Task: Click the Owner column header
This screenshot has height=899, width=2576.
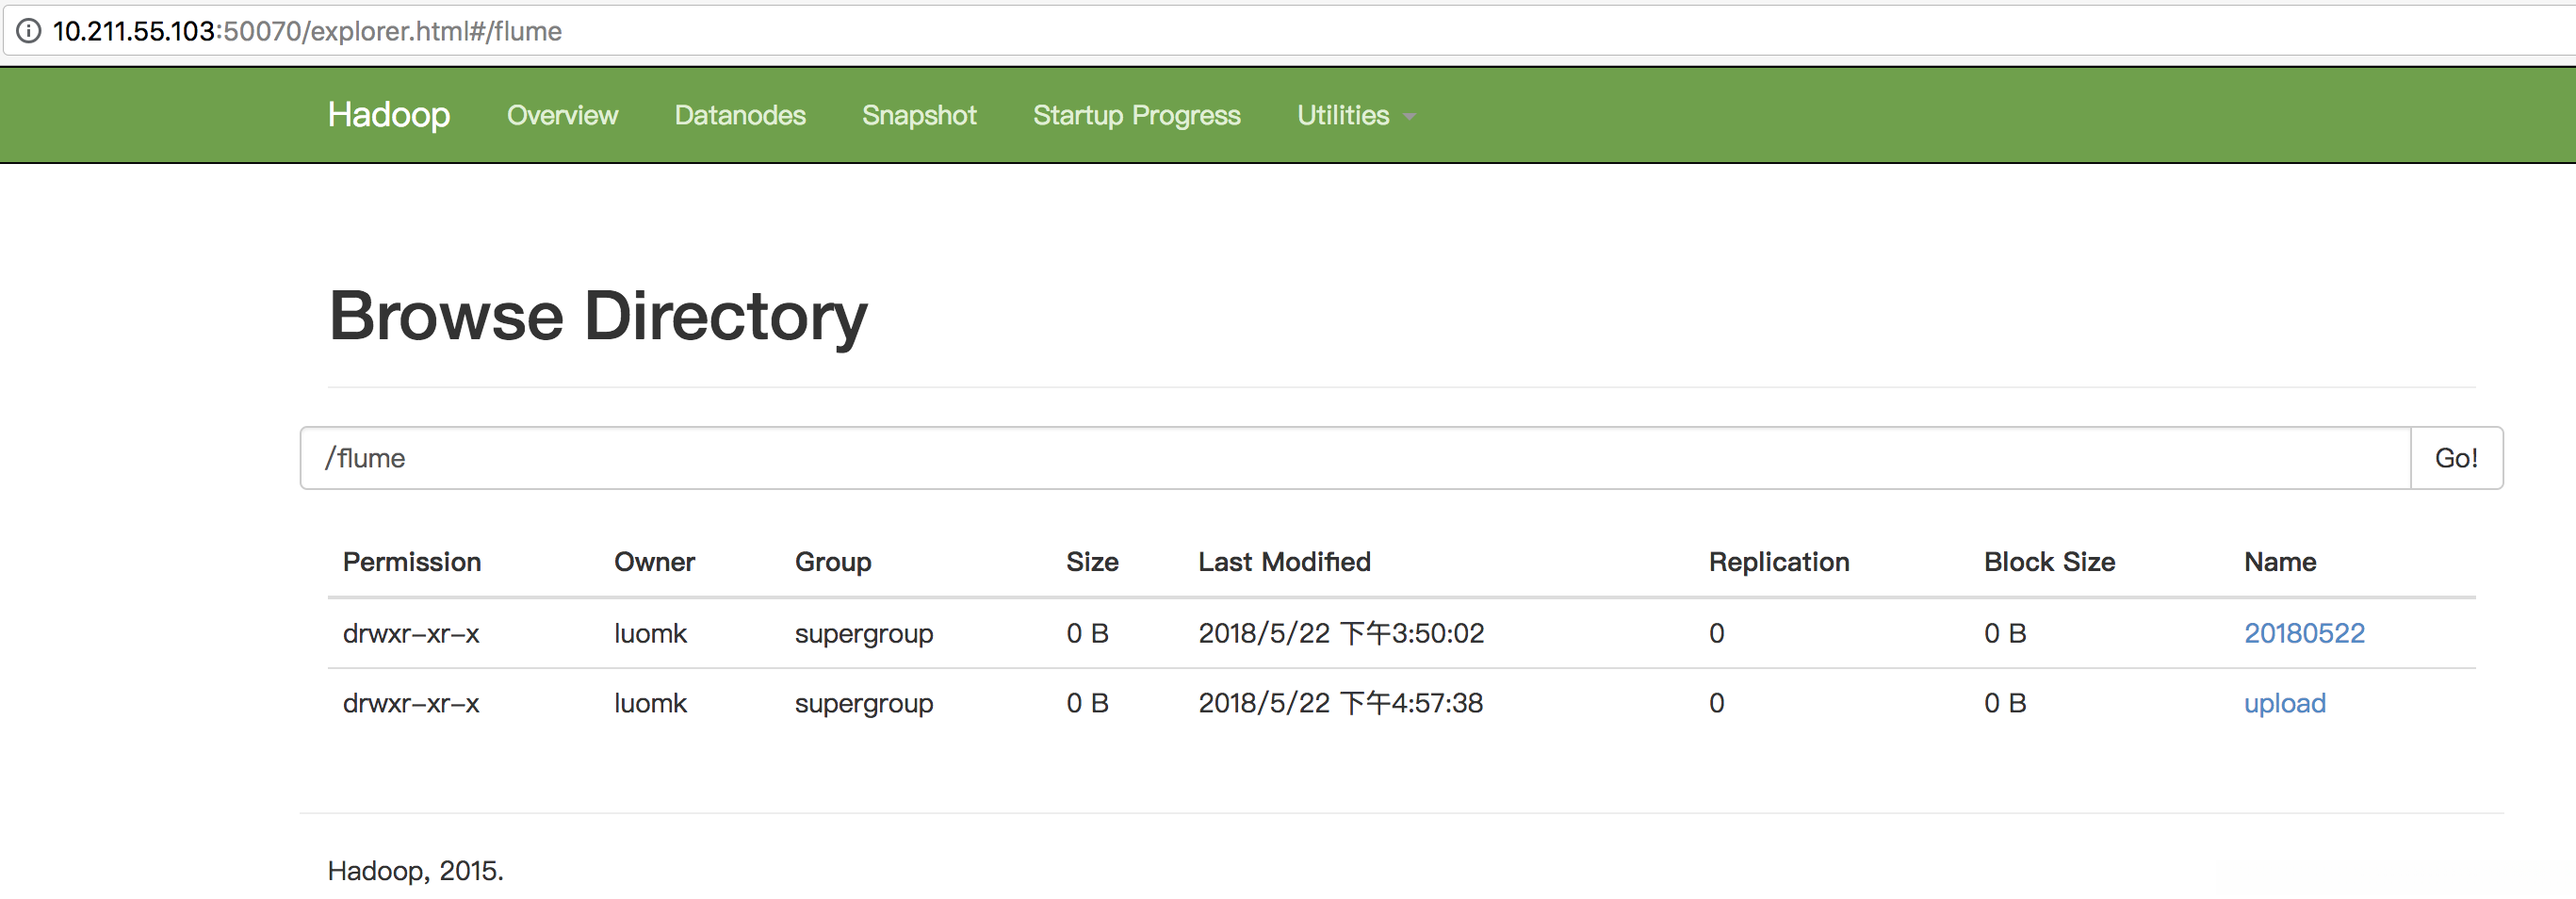Action: click(x=654, y=562)
